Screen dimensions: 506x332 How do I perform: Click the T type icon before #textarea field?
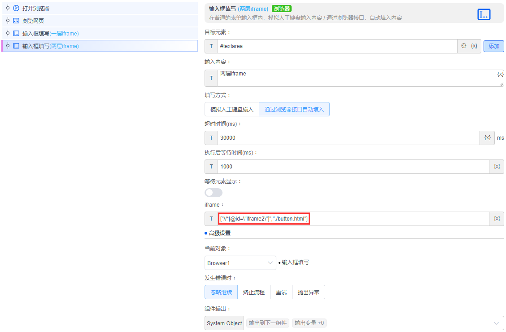(211, 46)
